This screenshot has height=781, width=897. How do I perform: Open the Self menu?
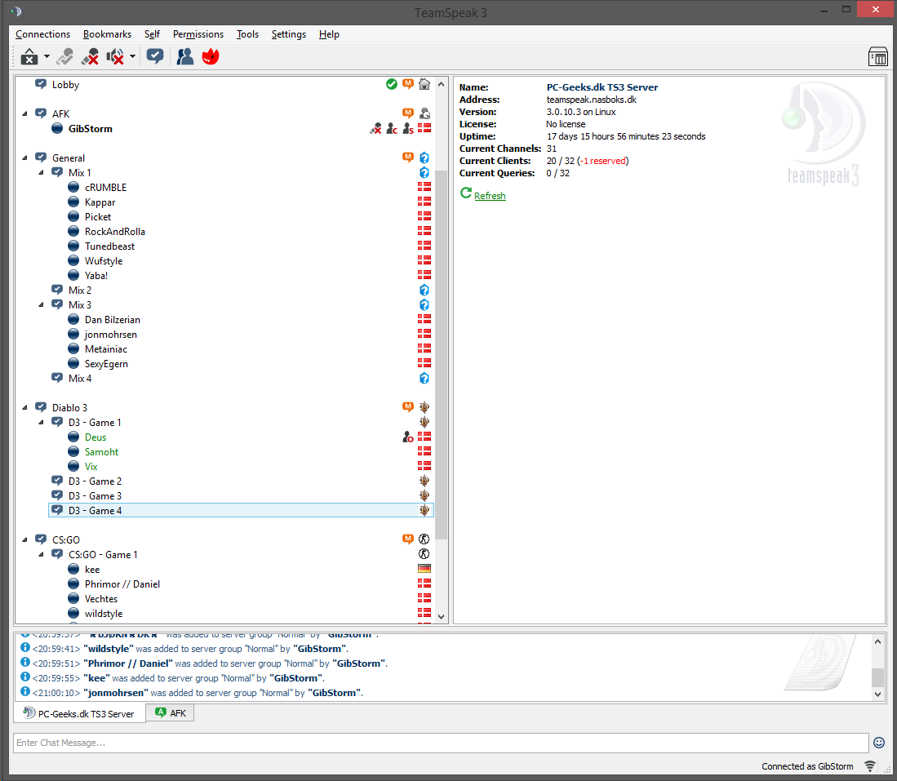click(x=152, y=34)
